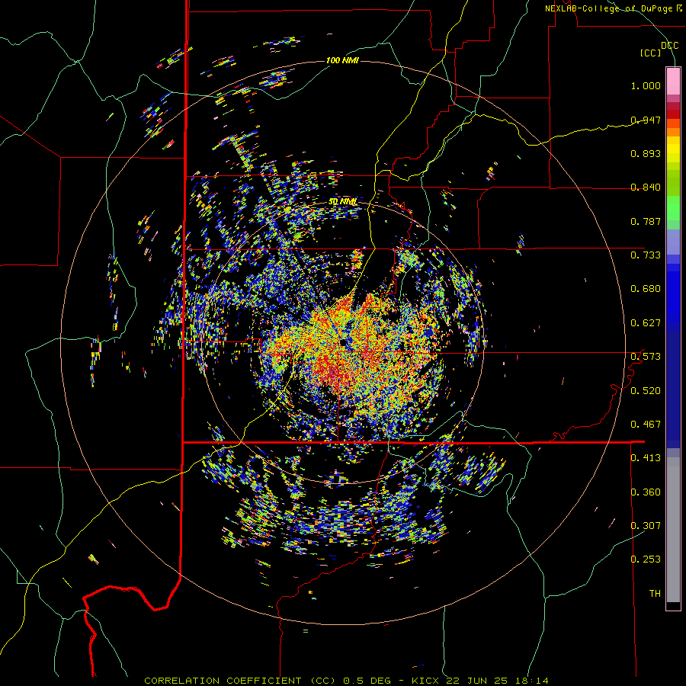The image size is (686, 686).
Task: Select the 0.307 scale value
Action: coord(646,525)
